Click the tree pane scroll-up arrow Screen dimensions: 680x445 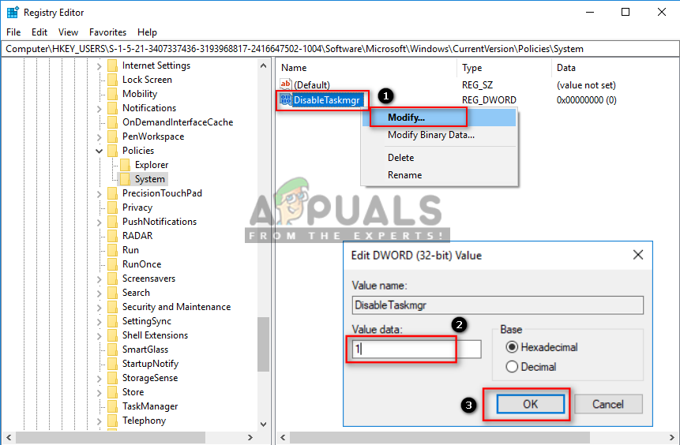coord(263,65)
